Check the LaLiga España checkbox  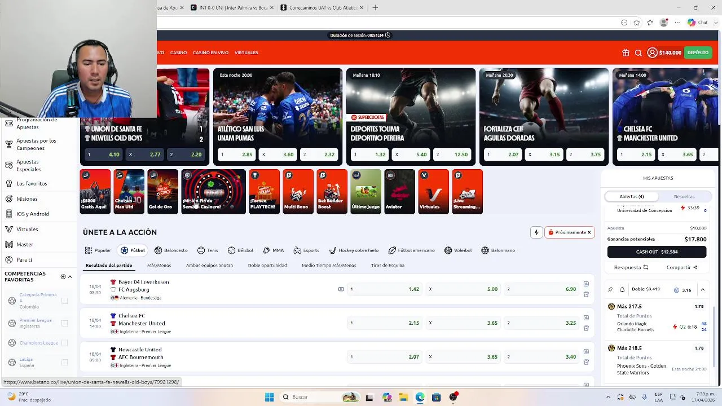pyautogui.click(x=64, y=362)
